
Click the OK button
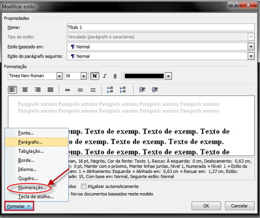click(x=206, y=206)
